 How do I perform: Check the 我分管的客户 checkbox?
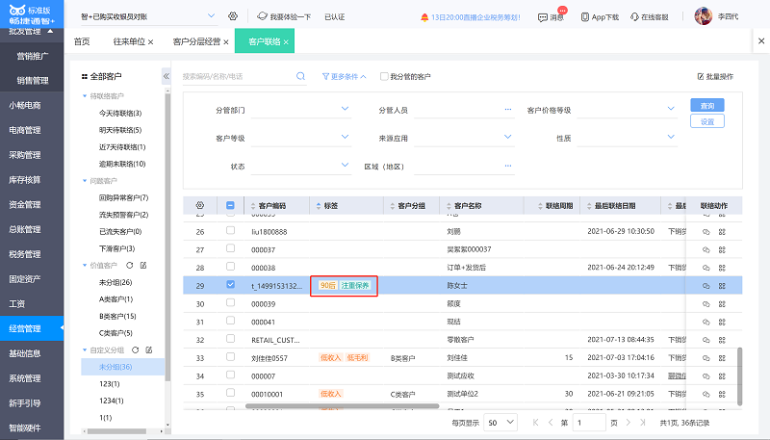[x=384, y=76]
